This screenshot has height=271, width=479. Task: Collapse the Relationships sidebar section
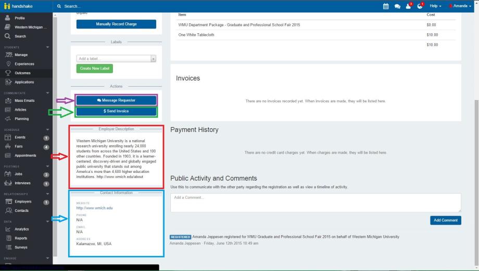(48, 194)
